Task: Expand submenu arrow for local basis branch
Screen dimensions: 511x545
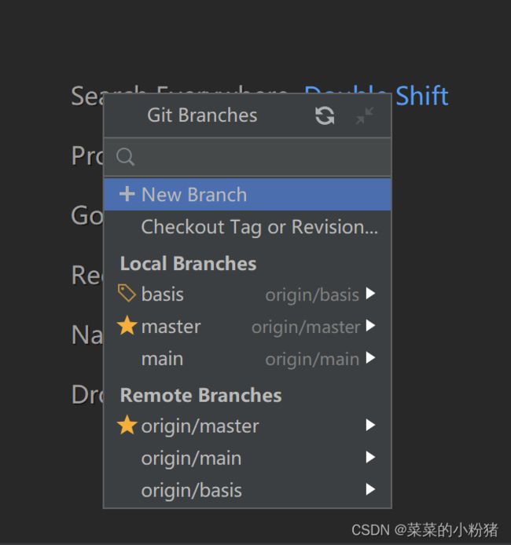Action: click(x=370, y=294)
